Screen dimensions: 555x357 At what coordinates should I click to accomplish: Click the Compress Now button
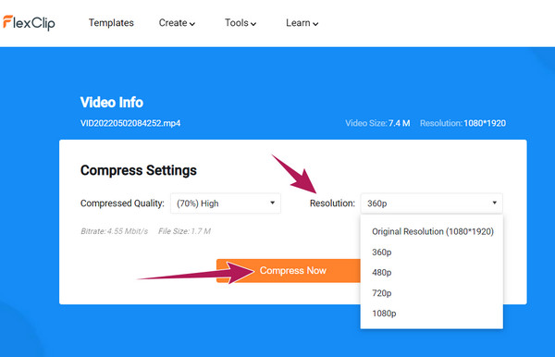[x=289, y=271]
